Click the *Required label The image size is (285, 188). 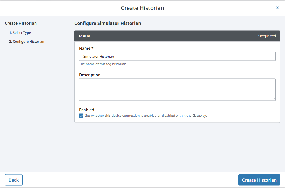tap(267, 36)
